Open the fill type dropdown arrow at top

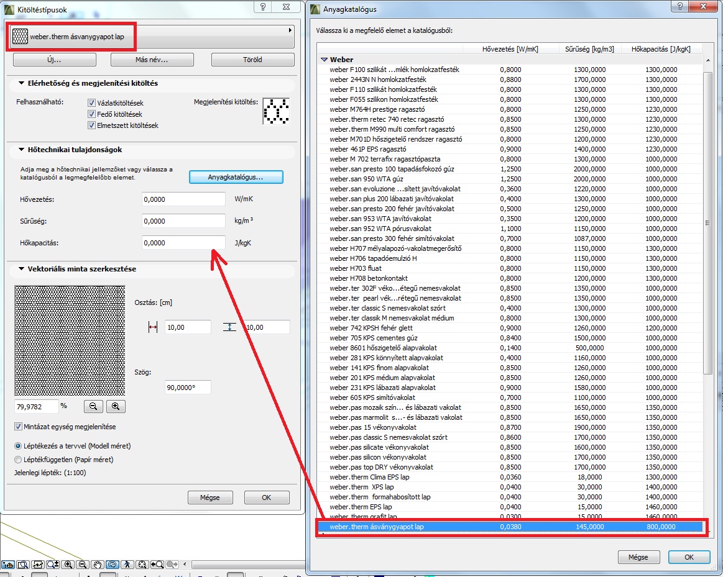pyautogui.click(x=290, y=30)
